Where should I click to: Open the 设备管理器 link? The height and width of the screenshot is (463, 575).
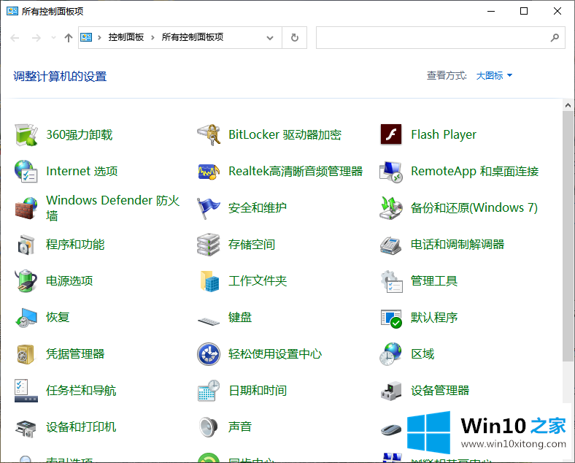(x=440, y=391)
